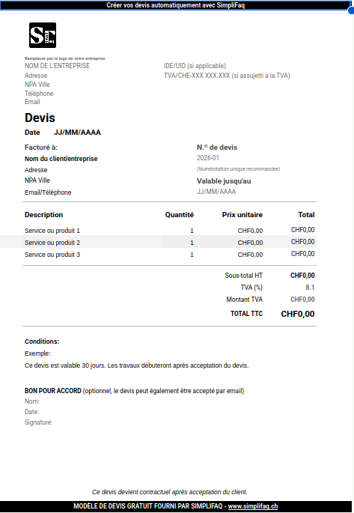
Task: Click the 'Date:' line under BON POUR ACCORD
Action: pyautogui.click(x=31, y=412)
